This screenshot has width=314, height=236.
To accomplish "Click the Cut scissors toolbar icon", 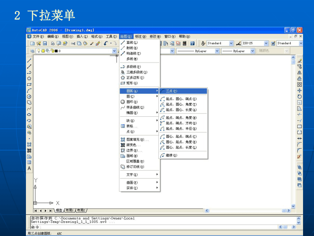I will (x=73, y=43).
